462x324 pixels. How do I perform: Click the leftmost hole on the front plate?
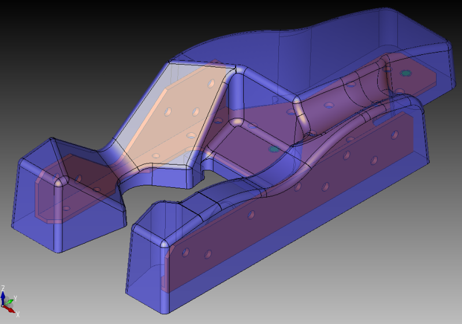(188, 251)
